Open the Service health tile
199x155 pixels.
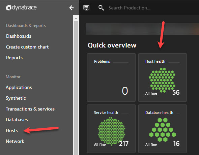[111, 129]
